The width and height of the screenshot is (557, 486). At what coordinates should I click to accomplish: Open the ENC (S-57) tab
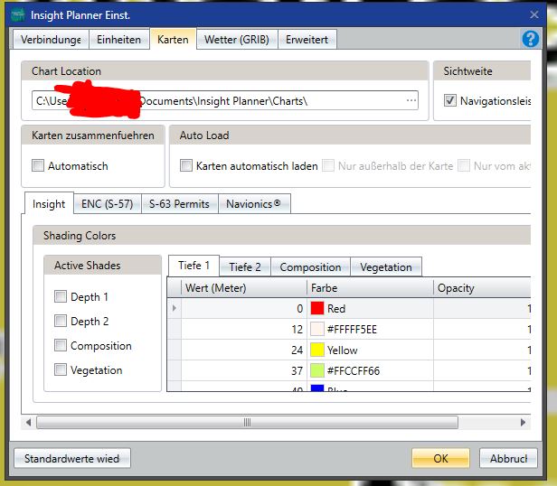(107, 204)
